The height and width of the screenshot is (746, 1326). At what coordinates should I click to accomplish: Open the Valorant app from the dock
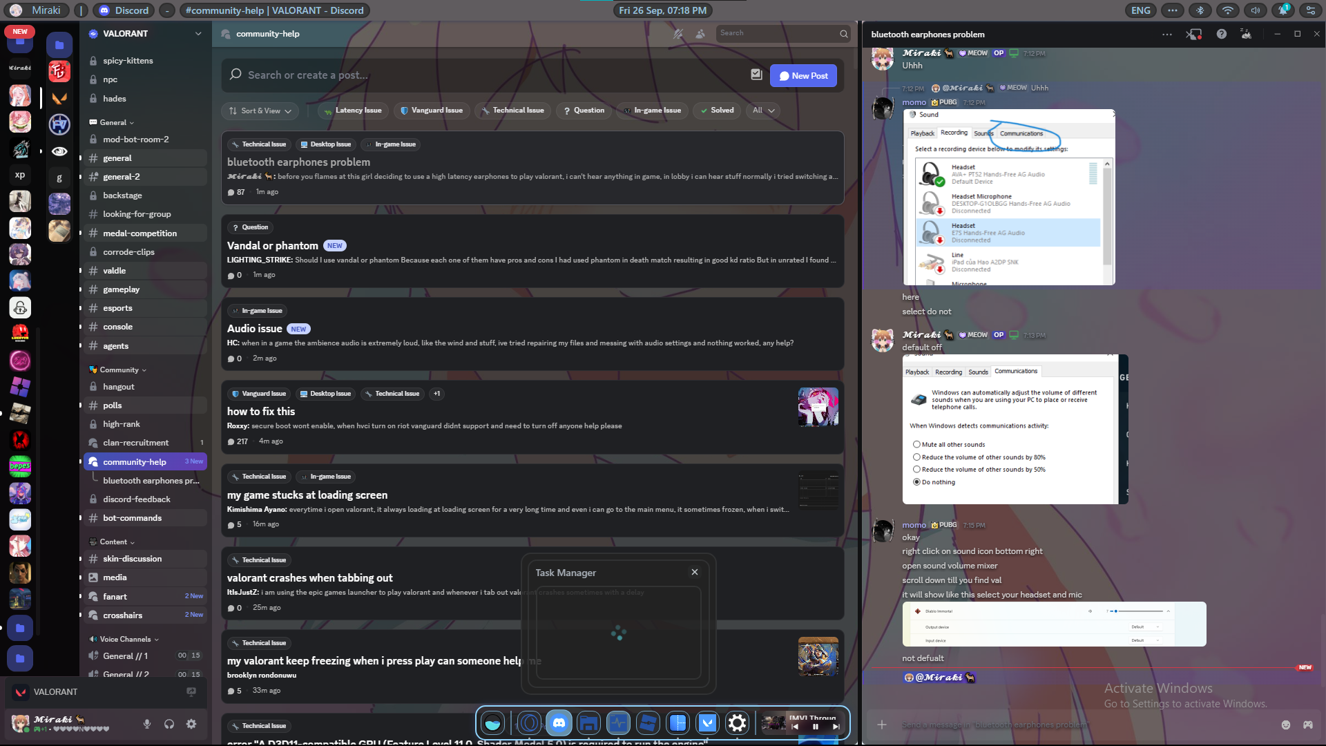click(x=707, y=723)
